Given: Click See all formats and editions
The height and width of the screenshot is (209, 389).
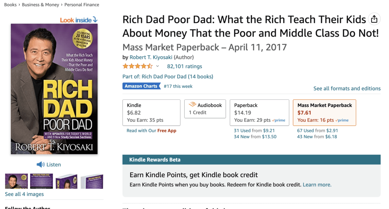Looking at the screenshot, I should [x=347, y=88].
